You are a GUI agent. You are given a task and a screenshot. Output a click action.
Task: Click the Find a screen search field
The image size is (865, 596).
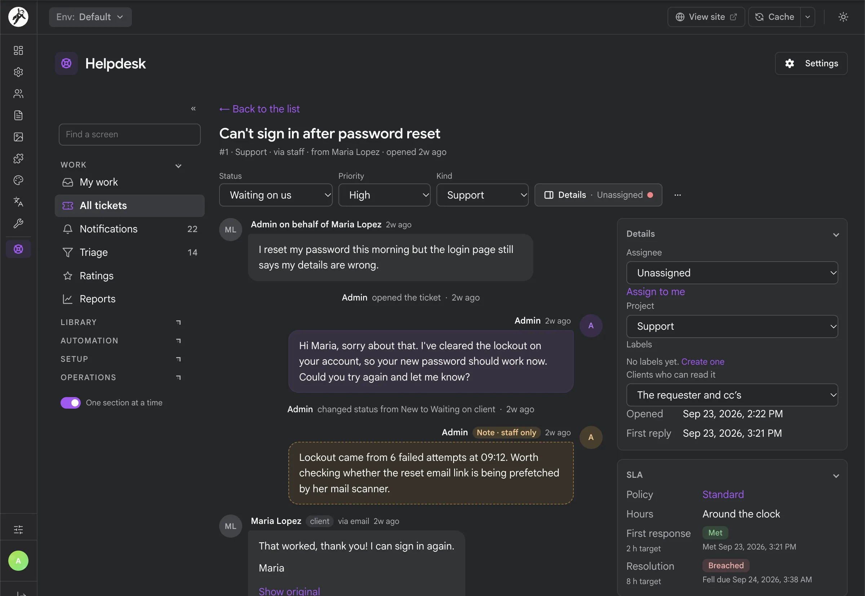tap(130, 134)
